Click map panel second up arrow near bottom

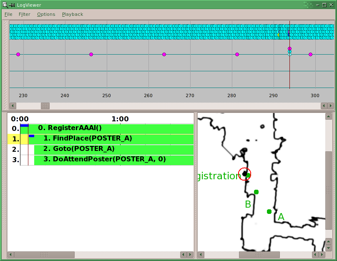point(328,241)
